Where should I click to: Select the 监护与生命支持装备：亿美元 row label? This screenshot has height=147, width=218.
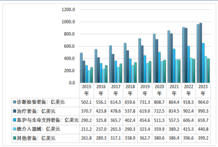pos(48,120)
